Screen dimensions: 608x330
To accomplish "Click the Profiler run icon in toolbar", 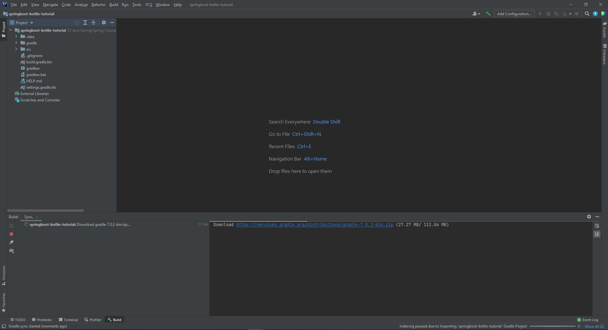I will point(564,14).
